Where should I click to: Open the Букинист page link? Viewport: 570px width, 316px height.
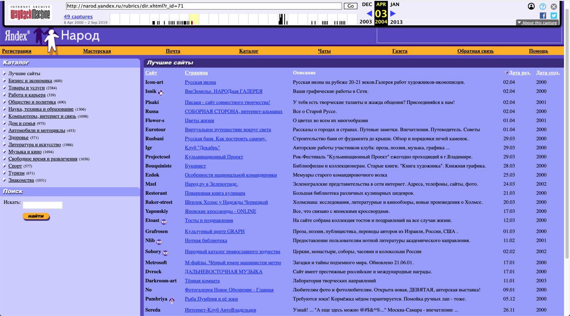tap(195, 166)
